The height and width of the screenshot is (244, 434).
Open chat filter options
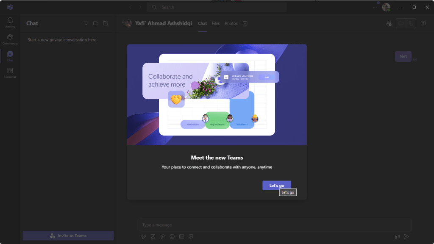coord(86,23)
